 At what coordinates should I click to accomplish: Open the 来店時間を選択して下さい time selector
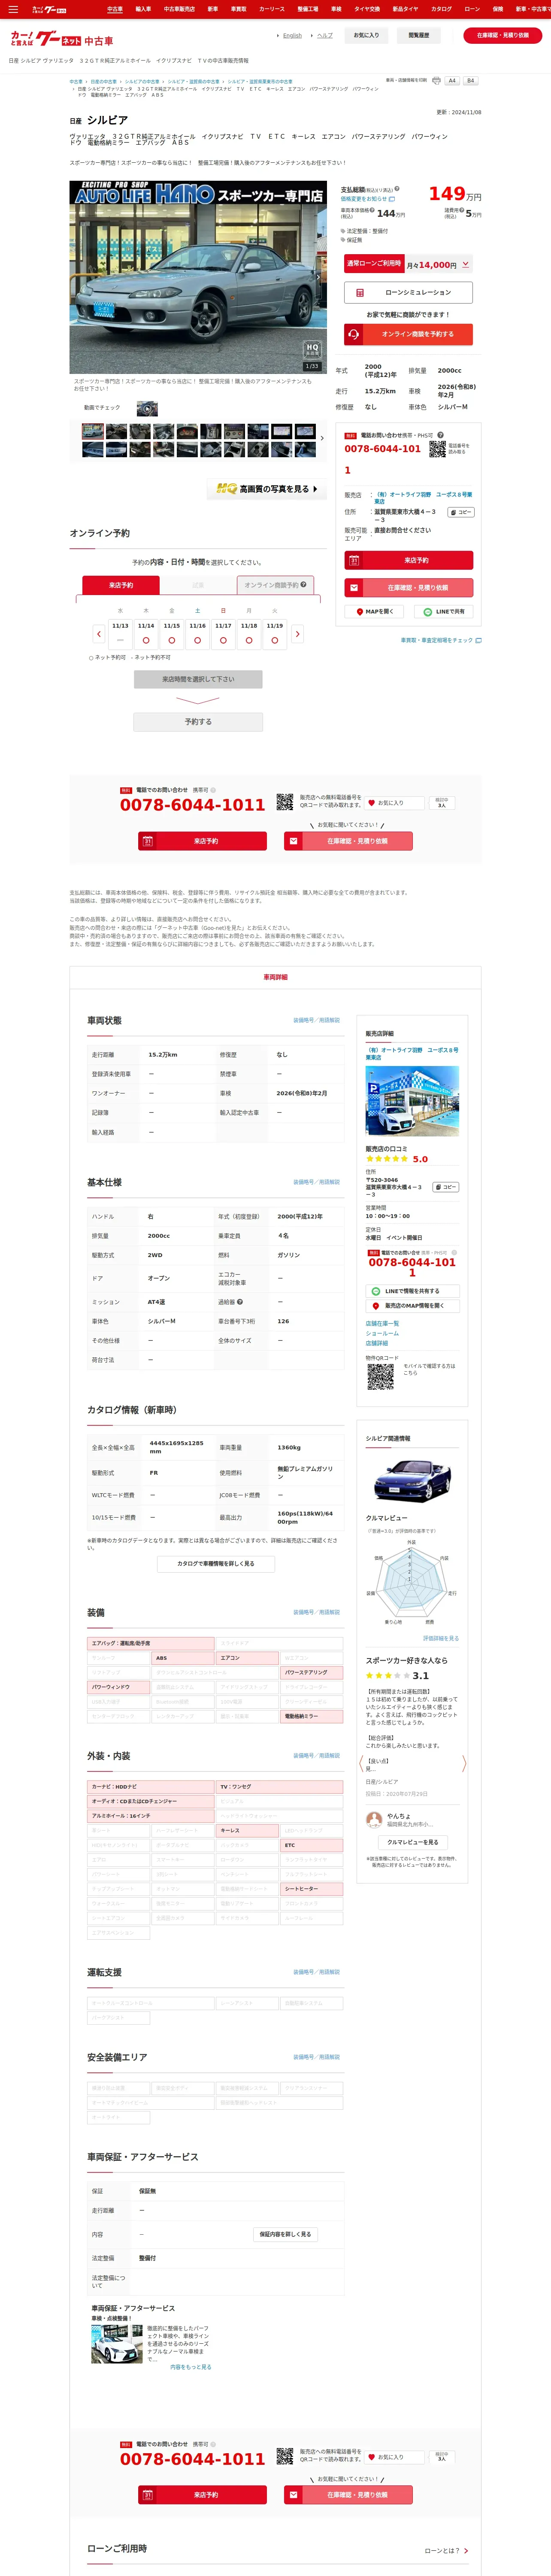pyautogui.click(x=198, y=679)
